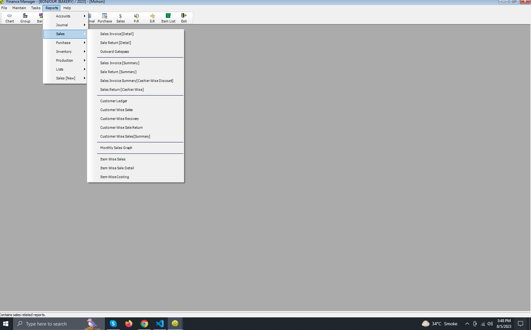Screen dimensions: 531x330
Task: Open the Maintain menu
Action: 19,8
